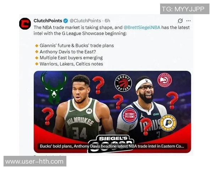Viewport: 213px width, 170px height.
Task: Click the Detroit Pistons logo
Action: (x=130, y=115)
